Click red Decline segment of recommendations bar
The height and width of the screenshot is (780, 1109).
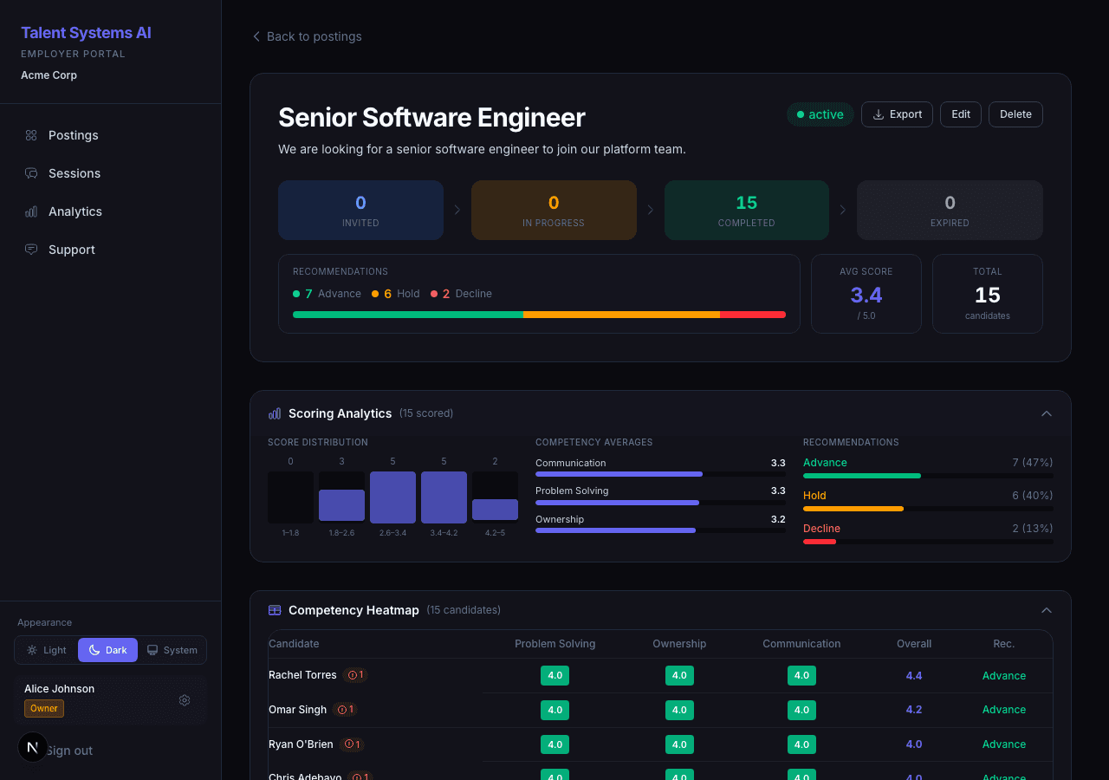point(753,315)
